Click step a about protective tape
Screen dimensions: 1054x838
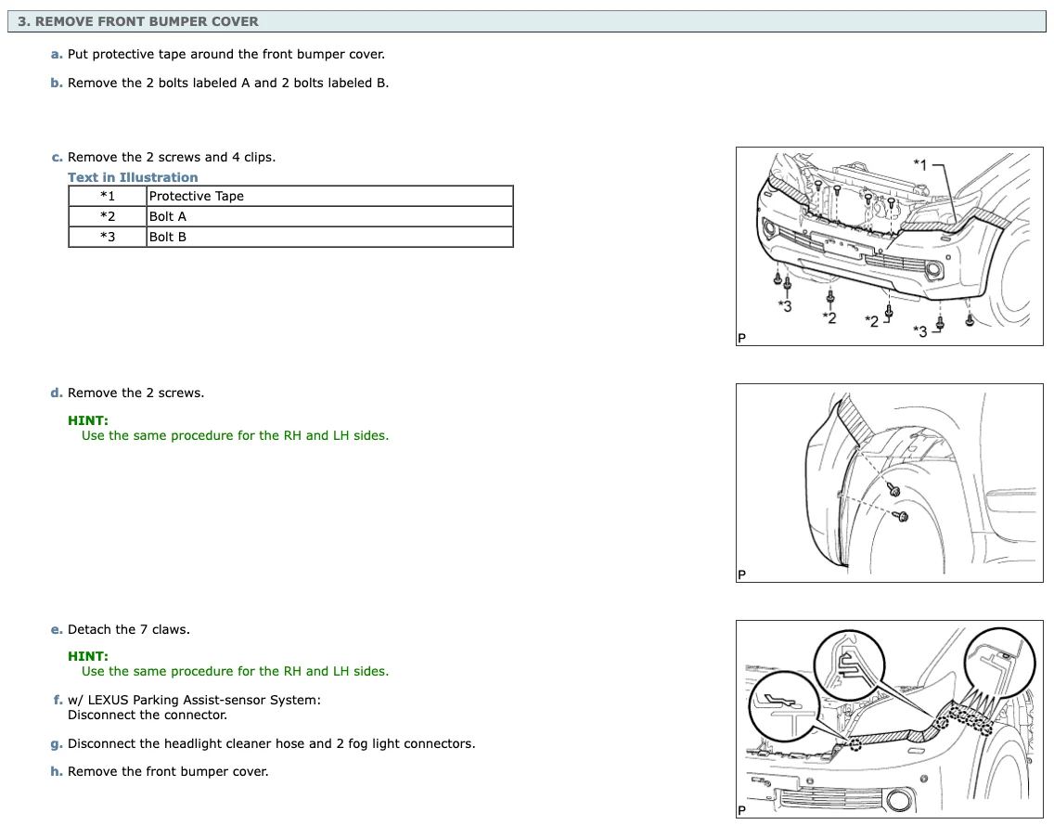[x=225, y=54]
